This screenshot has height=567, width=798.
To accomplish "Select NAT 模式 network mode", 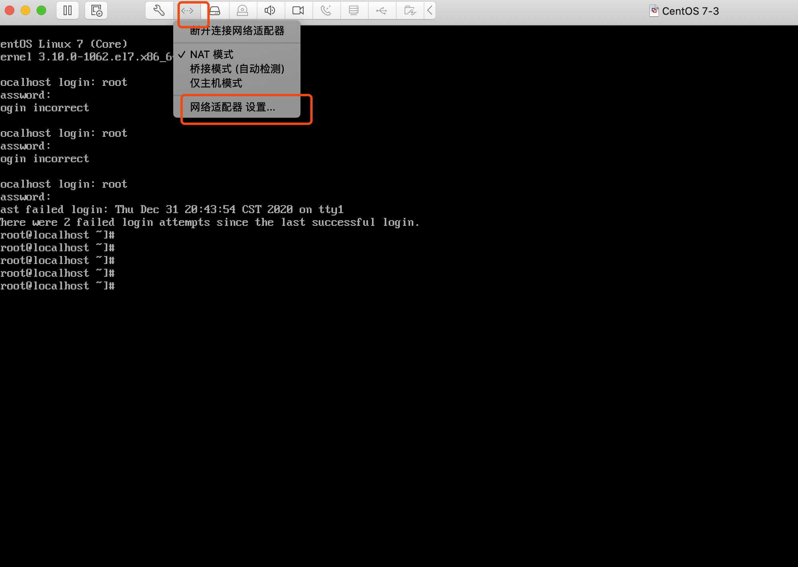I will (212, 54).
